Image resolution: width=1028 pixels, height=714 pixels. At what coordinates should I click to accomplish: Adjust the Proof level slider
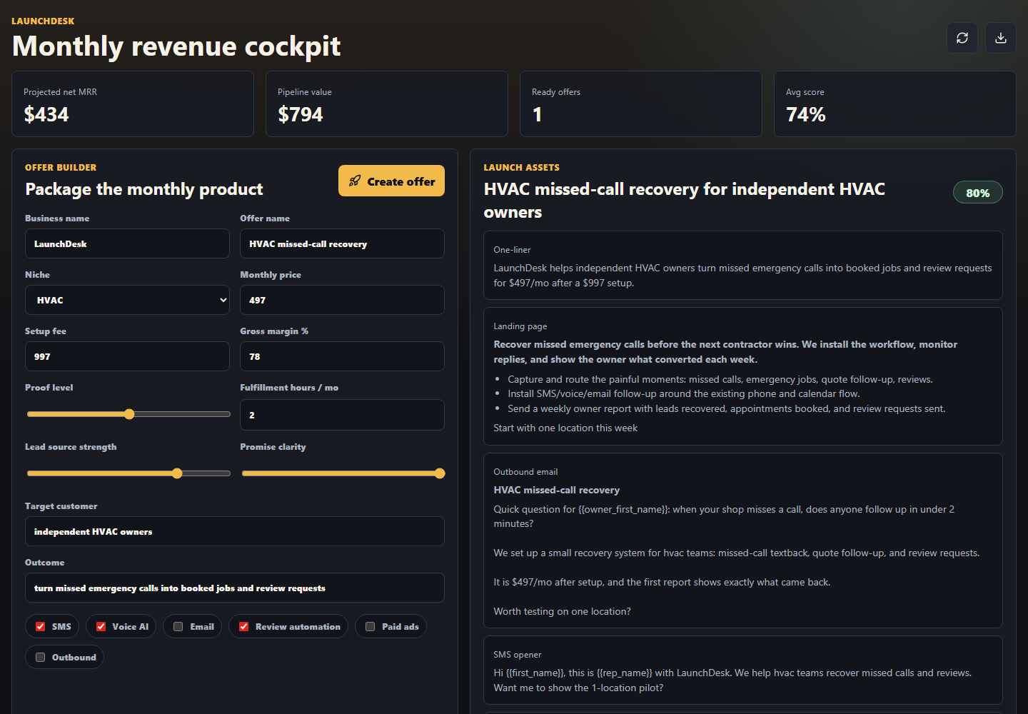pos(128,414)
